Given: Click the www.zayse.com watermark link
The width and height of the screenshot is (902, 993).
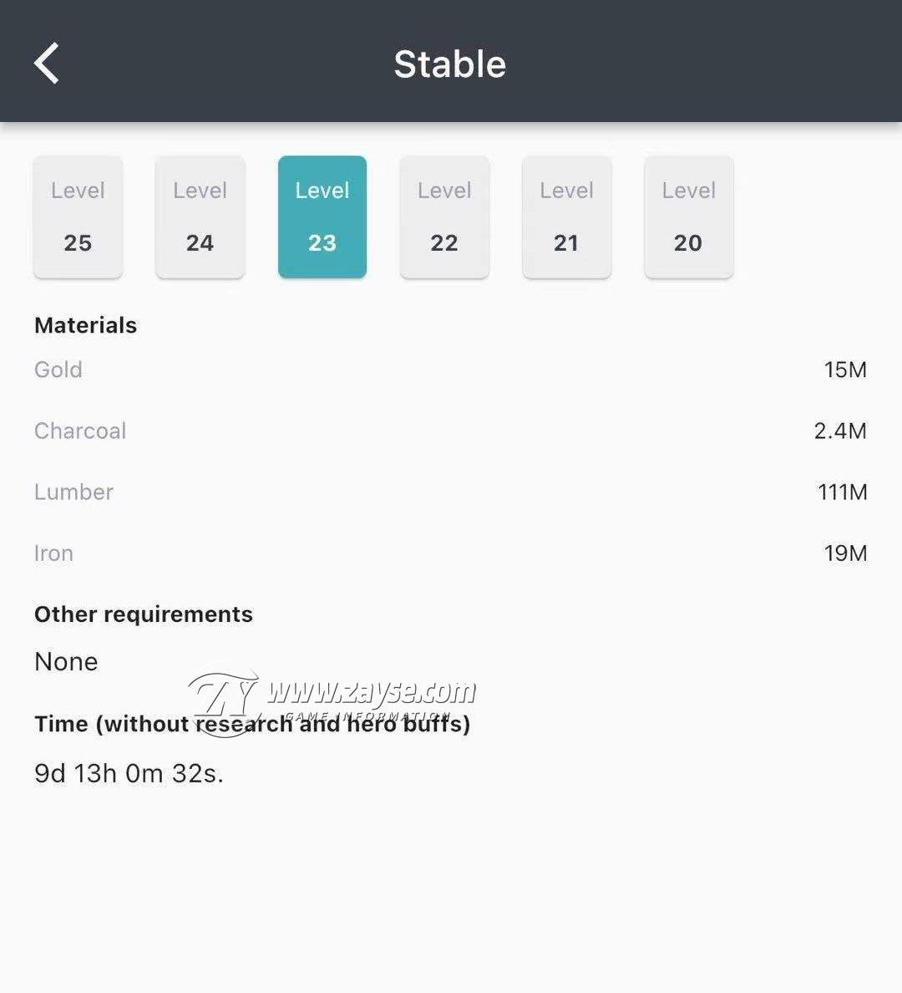Looking at the screenshot, I should [x=371, y=691].
